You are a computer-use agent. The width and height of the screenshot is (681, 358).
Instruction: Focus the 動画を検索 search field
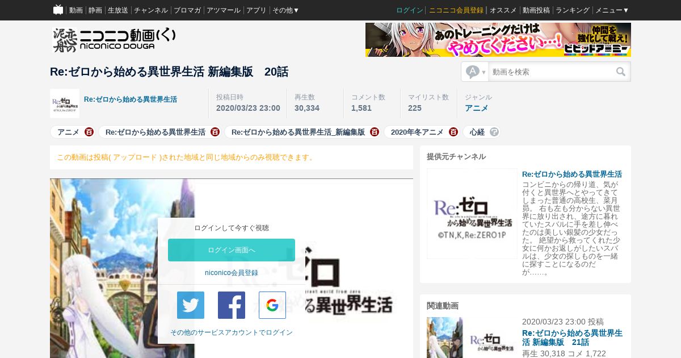(x=550, y=72)
